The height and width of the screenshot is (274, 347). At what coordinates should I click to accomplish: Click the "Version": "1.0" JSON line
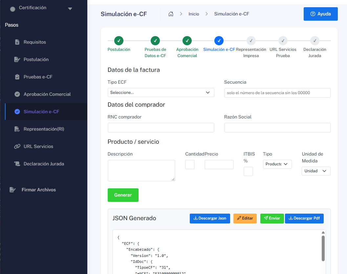149,255
